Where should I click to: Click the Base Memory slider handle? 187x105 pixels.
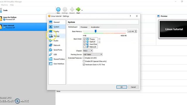coord(96,31)
